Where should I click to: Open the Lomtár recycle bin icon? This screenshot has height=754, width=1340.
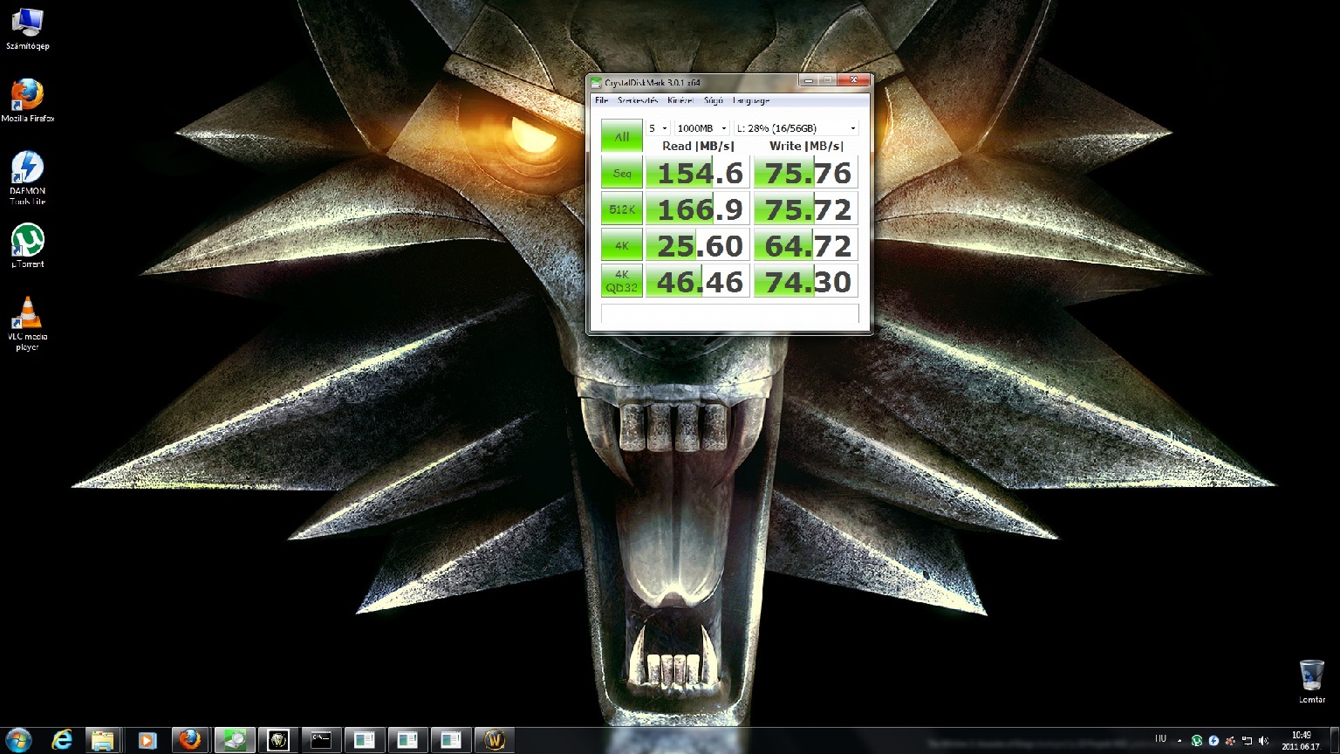(x=1311, y=682)
